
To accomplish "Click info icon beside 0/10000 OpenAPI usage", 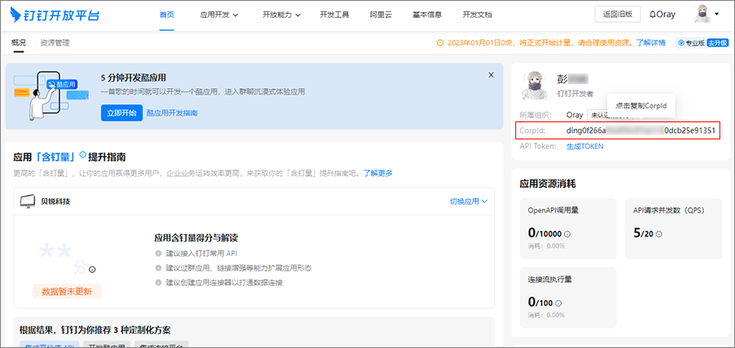I will click(568, 234).
